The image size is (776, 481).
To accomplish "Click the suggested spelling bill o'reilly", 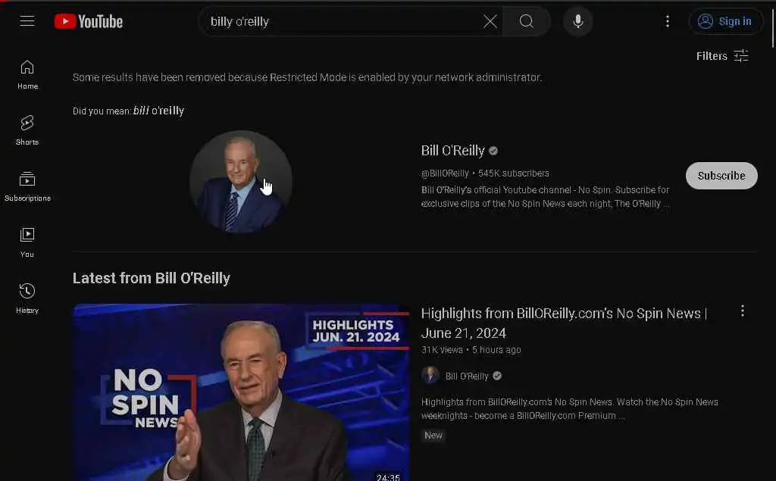I will pyautogui.click(x=158, y=111).
